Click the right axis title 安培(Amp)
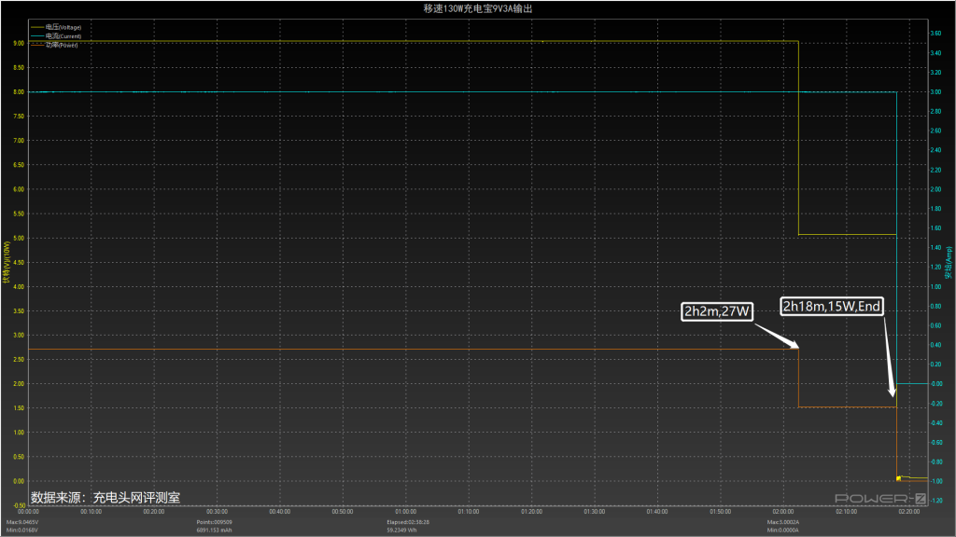Screen dimensions: 956x537 click(x=949, y=262)
